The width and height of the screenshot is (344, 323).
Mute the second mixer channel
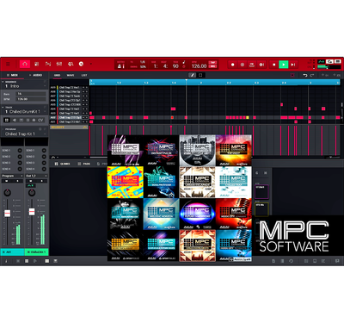[31, 181]
